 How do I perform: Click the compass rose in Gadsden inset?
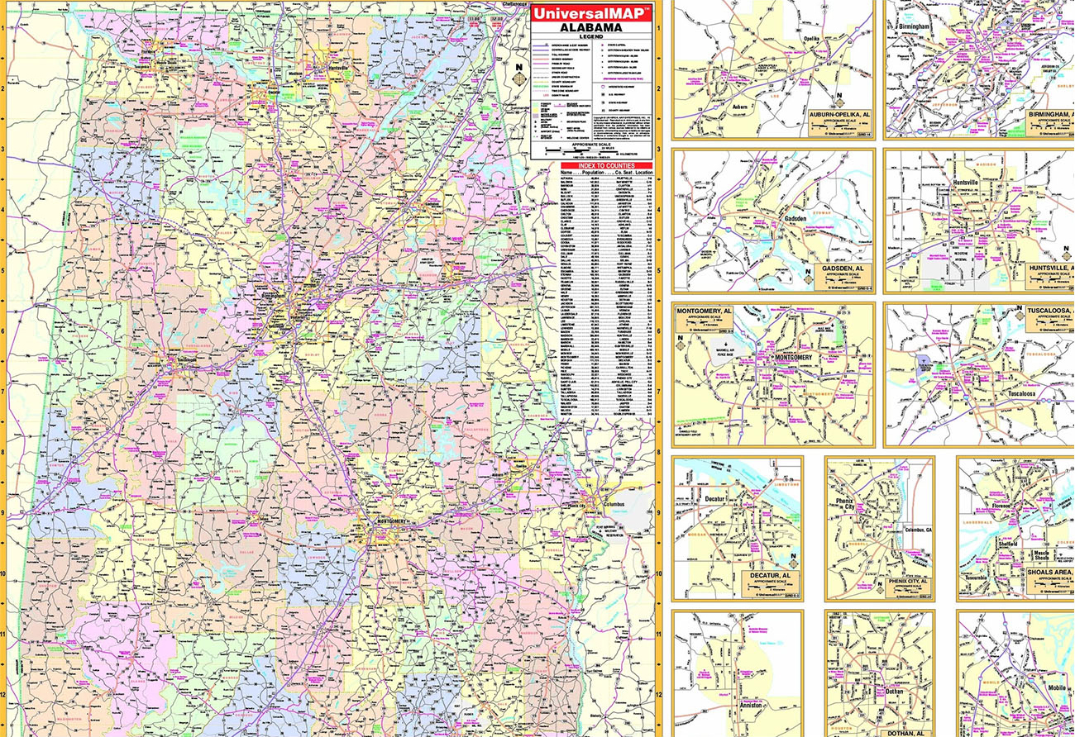click(808, 278)
